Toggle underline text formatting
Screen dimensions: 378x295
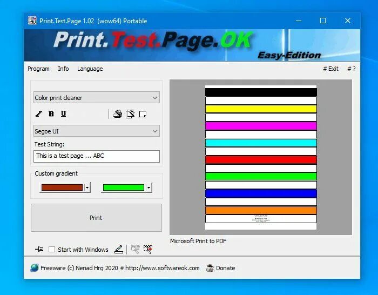pos(63,114)
